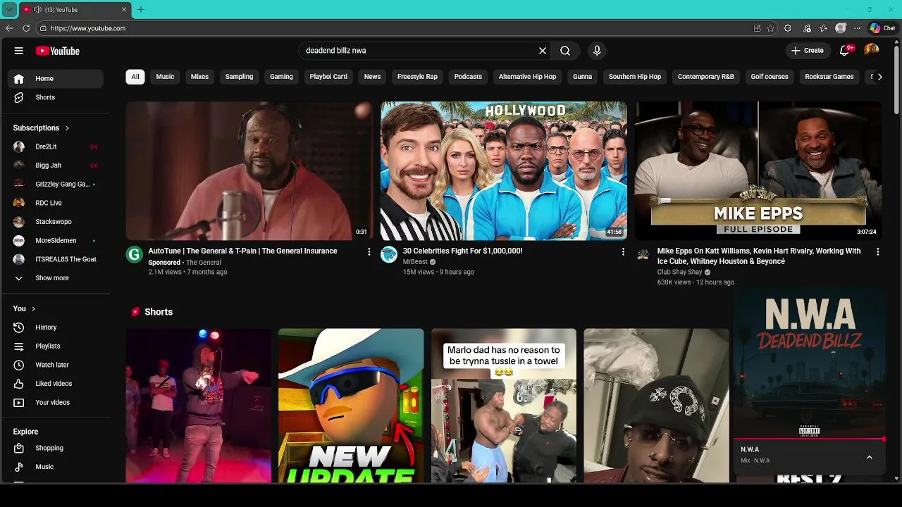Seek on the miniplayer progress bar
This screenshot has width=902, height=507.
[x=809, y=439]
